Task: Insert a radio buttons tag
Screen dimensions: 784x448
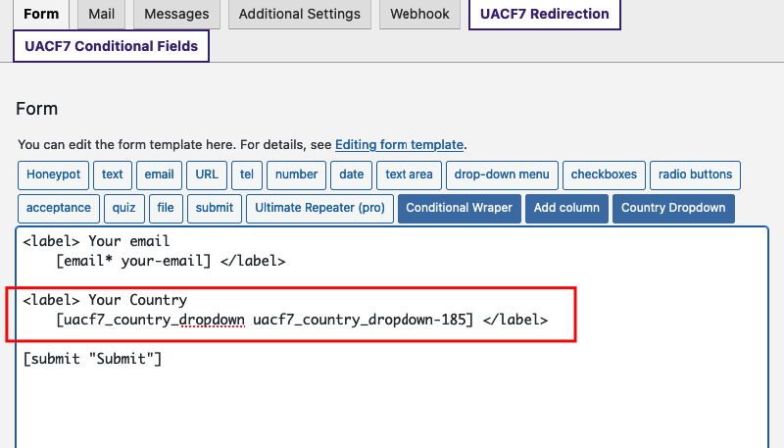Action: click(695, 175)
